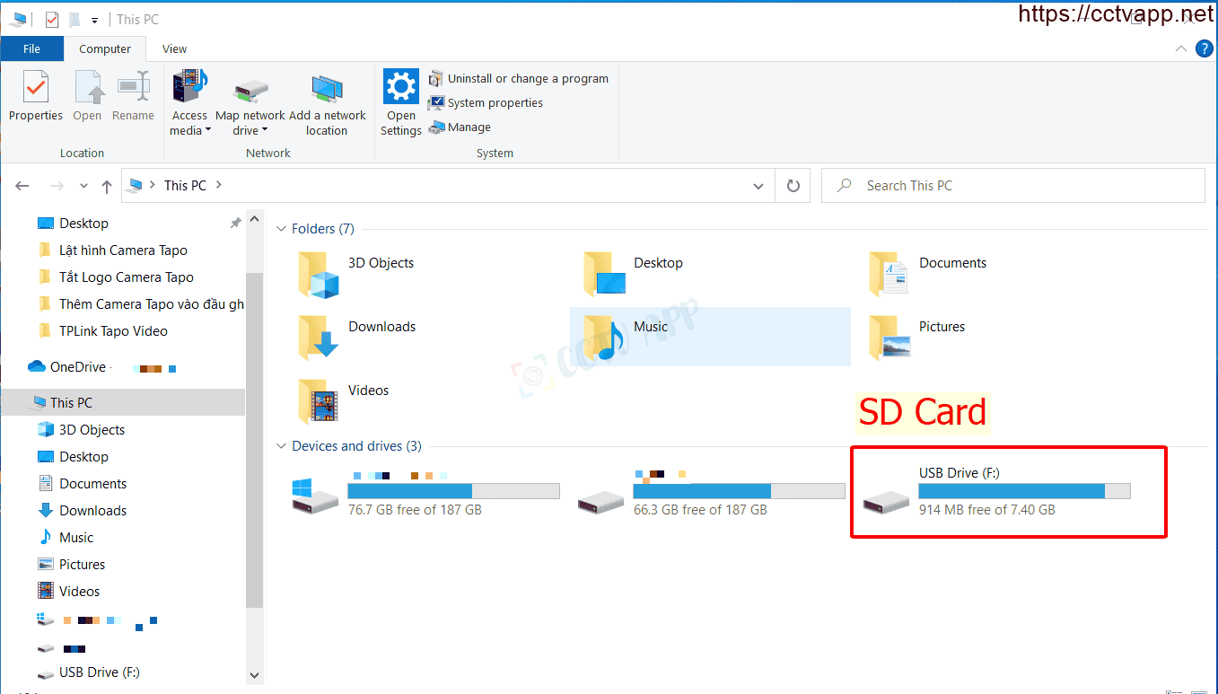Click Add a network location icon

click(x=327, y=101)
